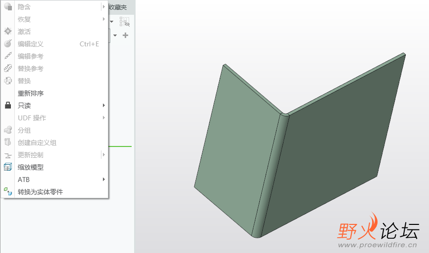Choose 重新排序 from the menu
The width and height of the screenshot is (429, 253).
55,93
